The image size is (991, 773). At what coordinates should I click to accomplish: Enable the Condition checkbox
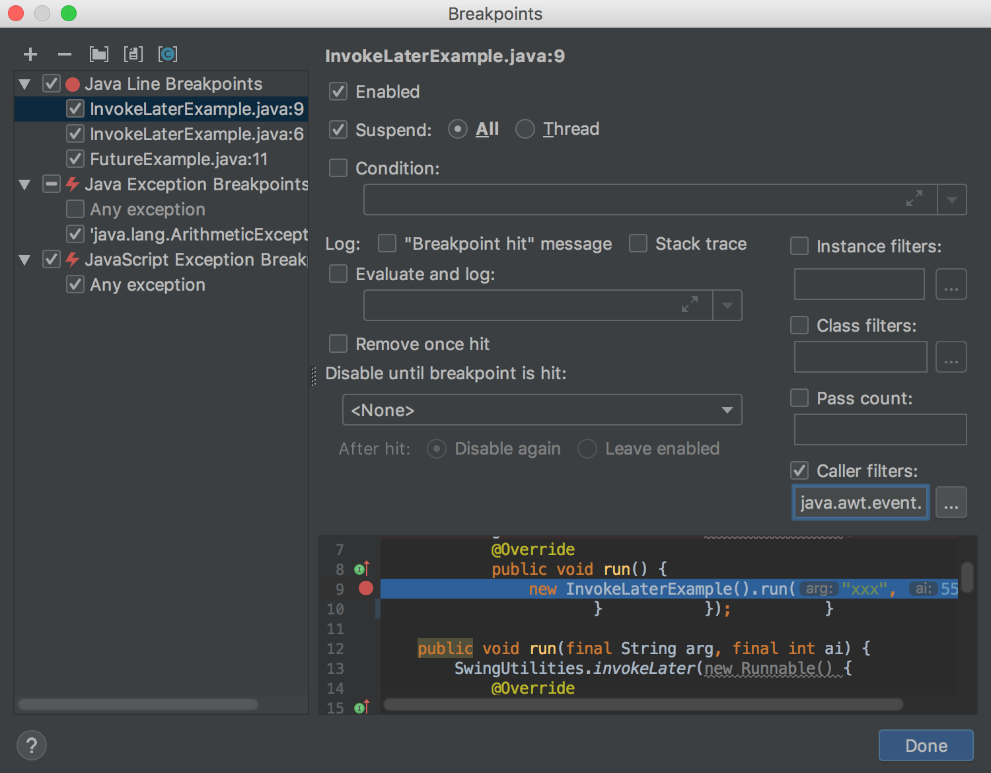tap(338, 168)
